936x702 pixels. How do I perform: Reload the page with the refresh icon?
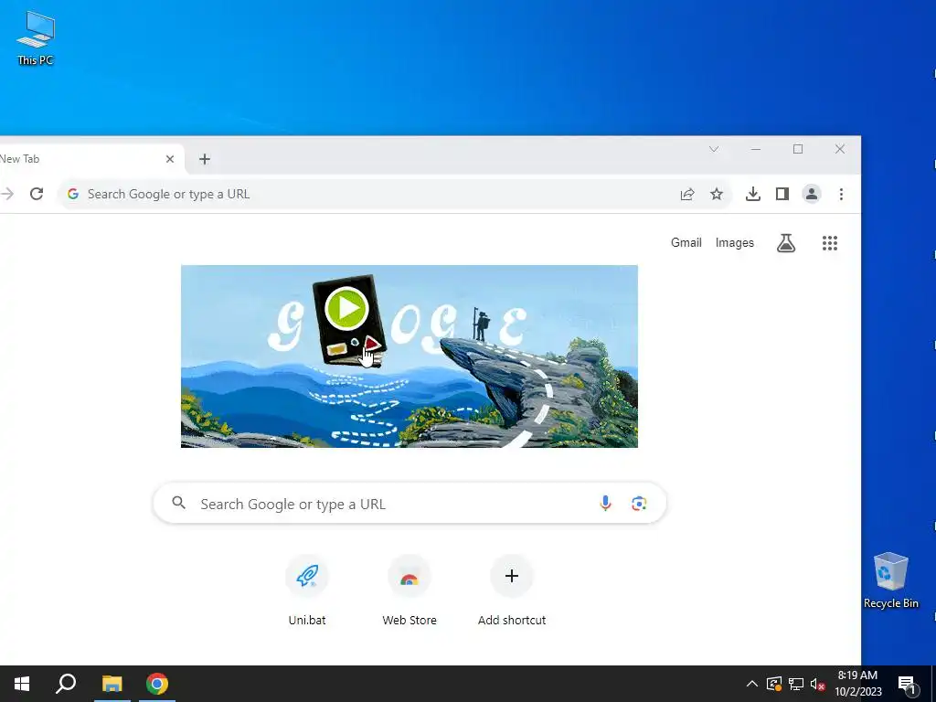(37, 194)
